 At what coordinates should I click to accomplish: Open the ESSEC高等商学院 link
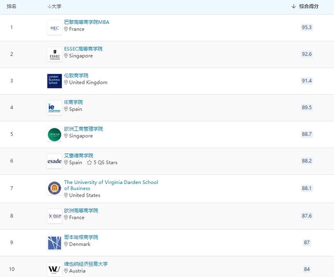pyautogui.click(x=83, y=49)
